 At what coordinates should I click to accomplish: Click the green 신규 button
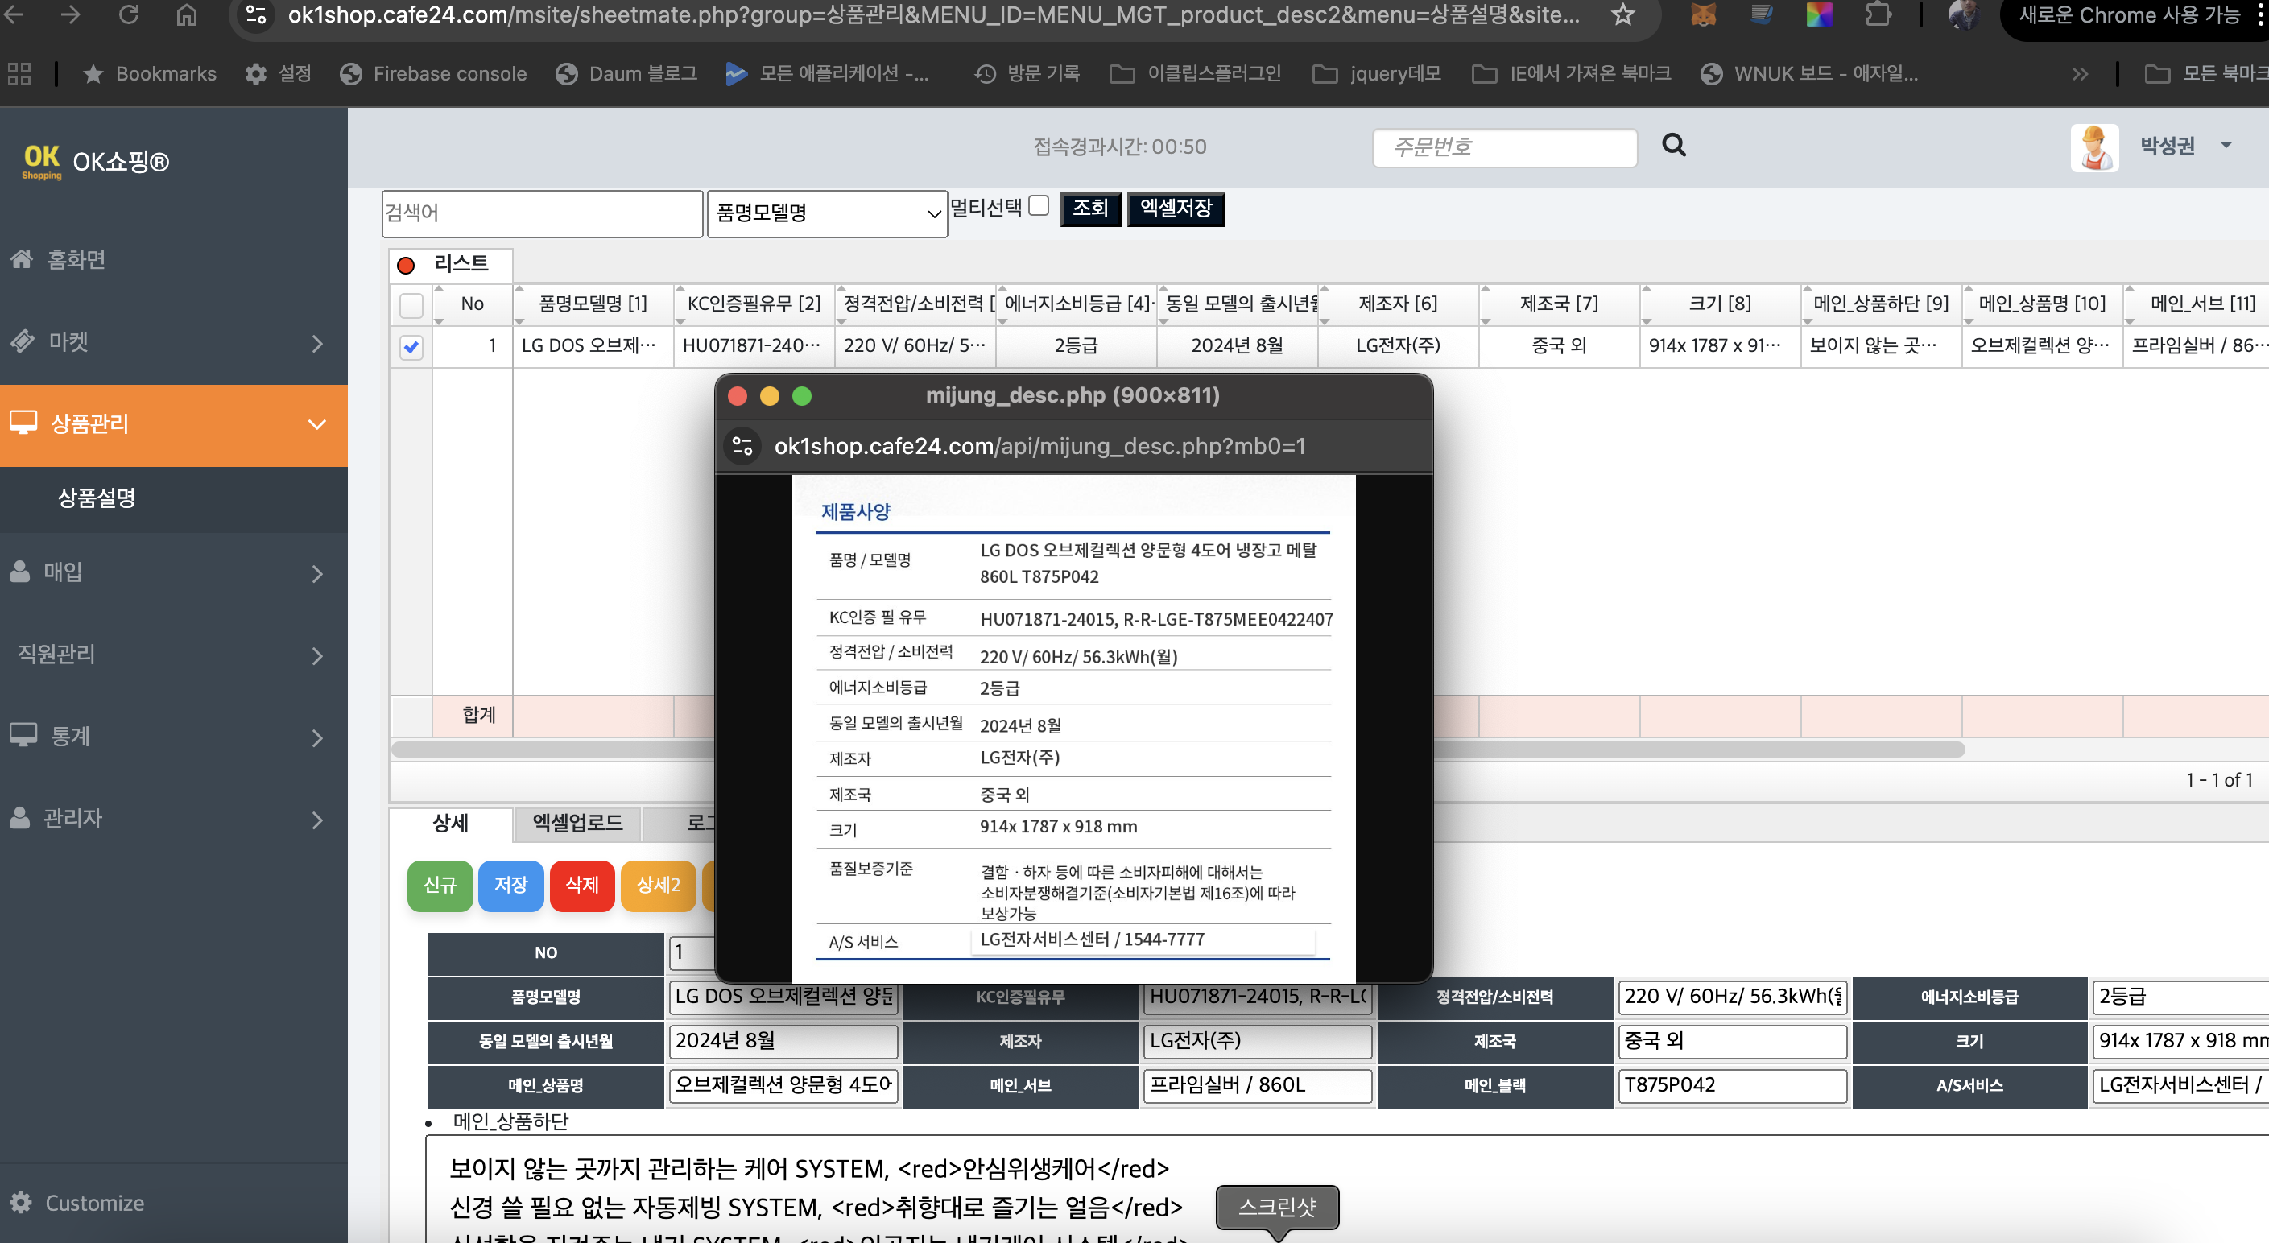(x=440, y=886)
